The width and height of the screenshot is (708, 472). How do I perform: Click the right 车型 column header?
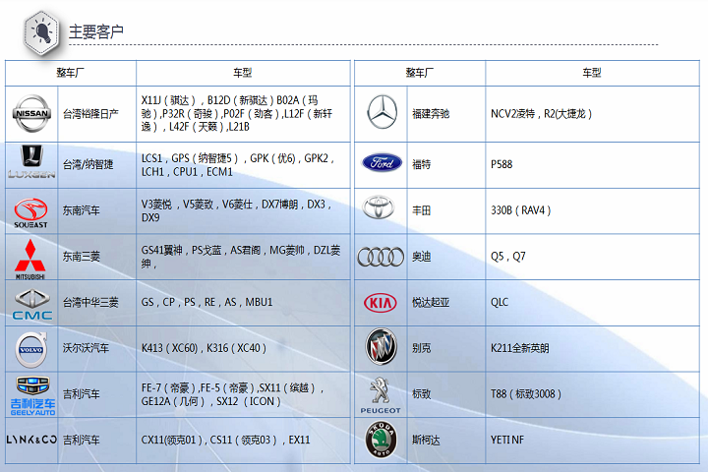[590, 73]
